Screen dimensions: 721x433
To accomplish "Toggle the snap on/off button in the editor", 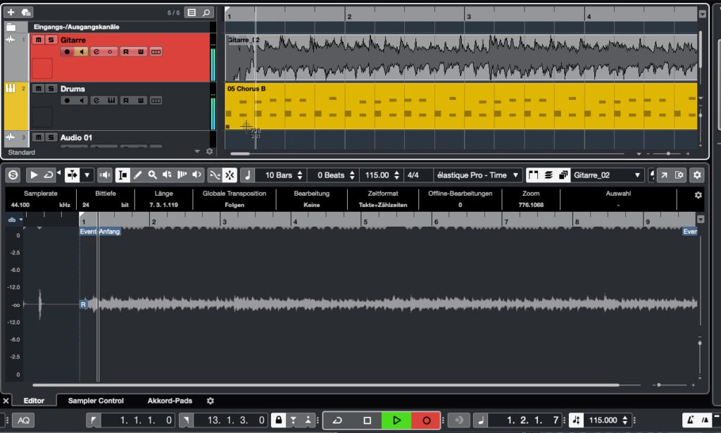I will coord(230,175).
